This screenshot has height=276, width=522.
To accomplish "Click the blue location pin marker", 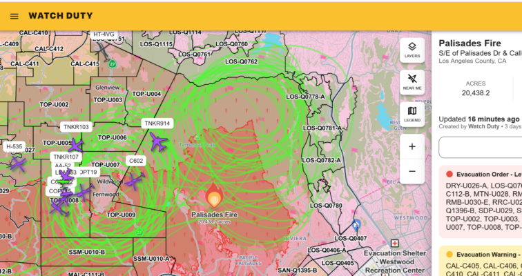I will (x=356, y=225).
